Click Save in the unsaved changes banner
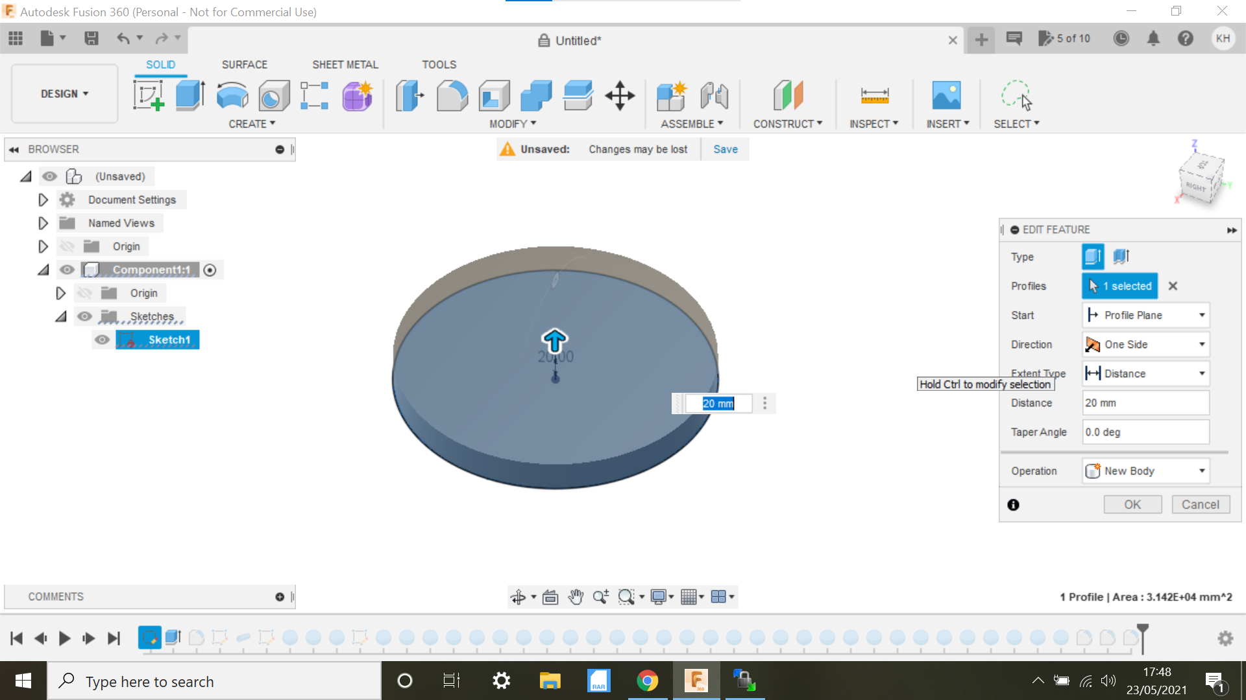This screenshot has width=1246, height=700. 725,149
